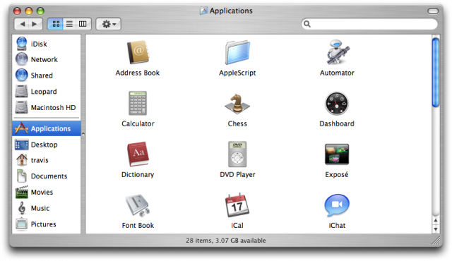Select the "iChat" label

[337, 225]
